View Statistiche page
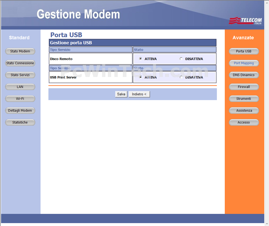Viewport: 269px width, 226px height. tap(20, 122)
